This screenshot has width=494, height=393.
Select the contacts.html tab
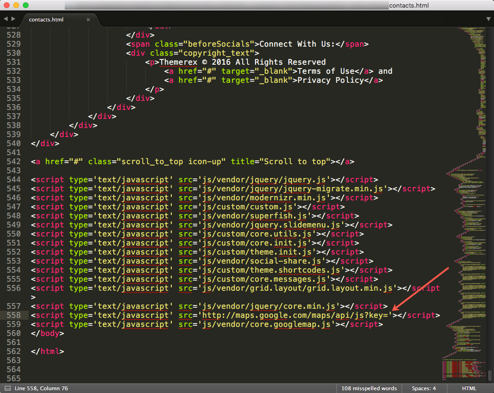click(x=46, y=20)
